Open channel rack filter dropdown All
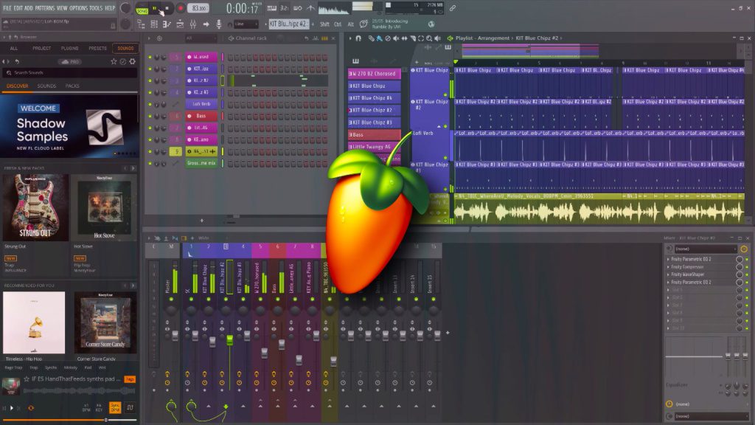The height and width of the screenshot is (425, 755). coord(201,38)
